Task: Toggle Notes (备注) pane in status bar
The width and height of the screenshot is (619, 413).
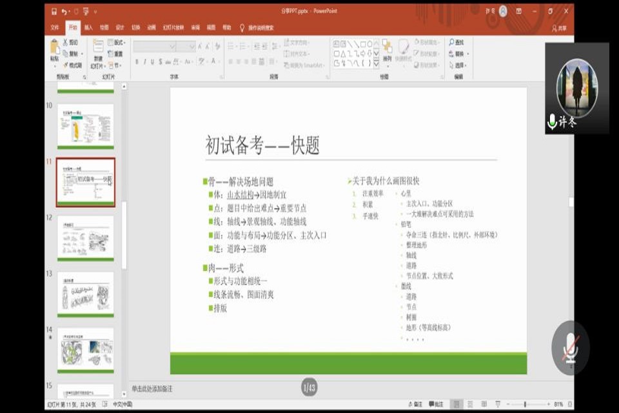Action: click(x=415, y=404)
